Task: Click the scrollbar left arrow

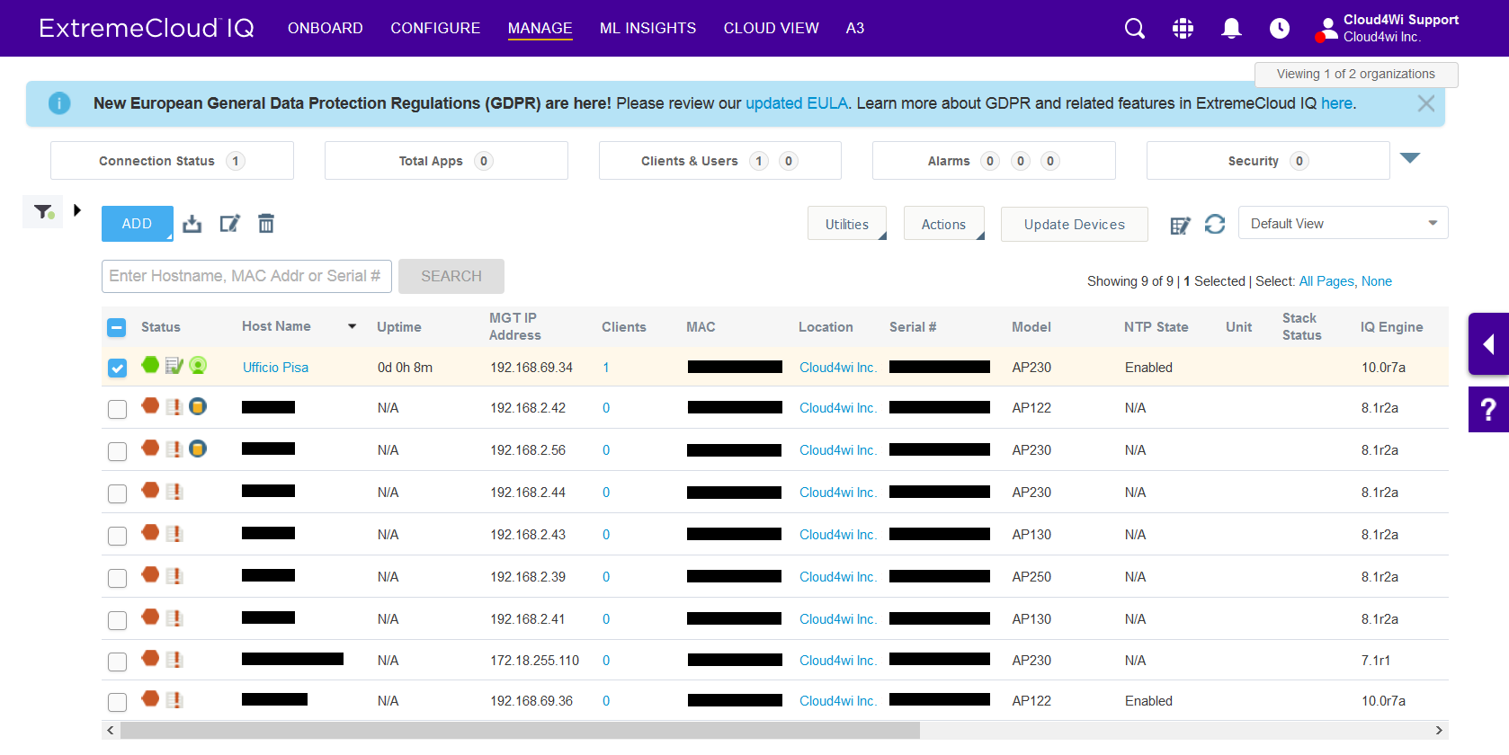Action: click(x=111, y=730)
